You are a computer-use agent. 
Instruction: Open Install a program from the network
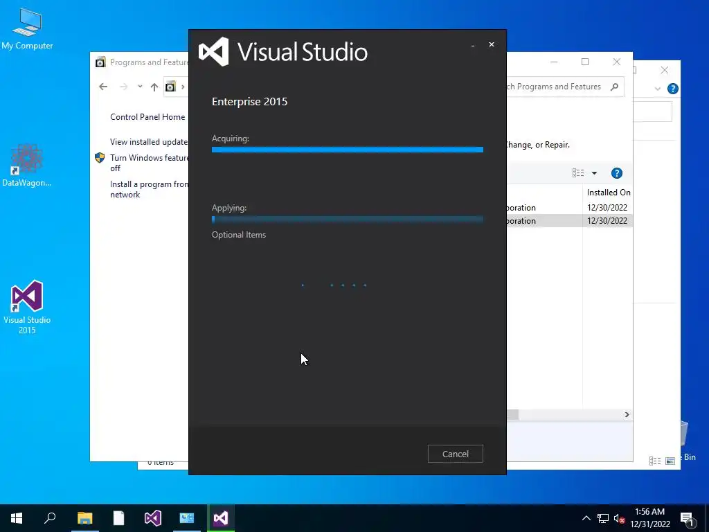tap(149, 189)
